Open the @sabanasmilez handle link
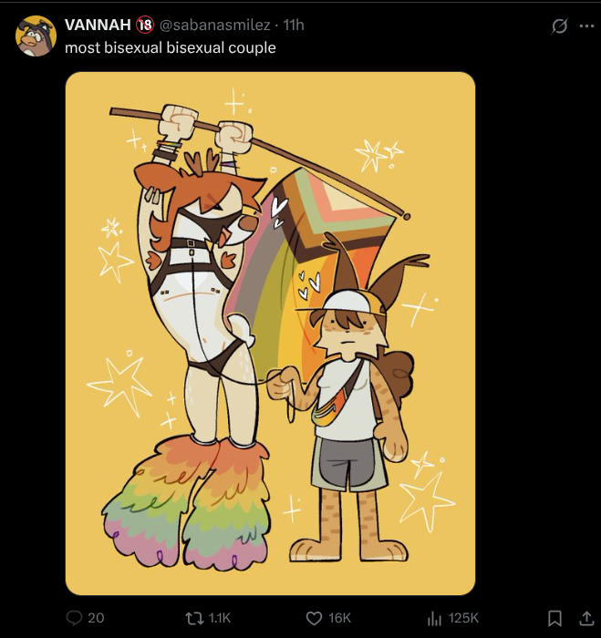The image size is (601, 638). [x=214, y=26]
